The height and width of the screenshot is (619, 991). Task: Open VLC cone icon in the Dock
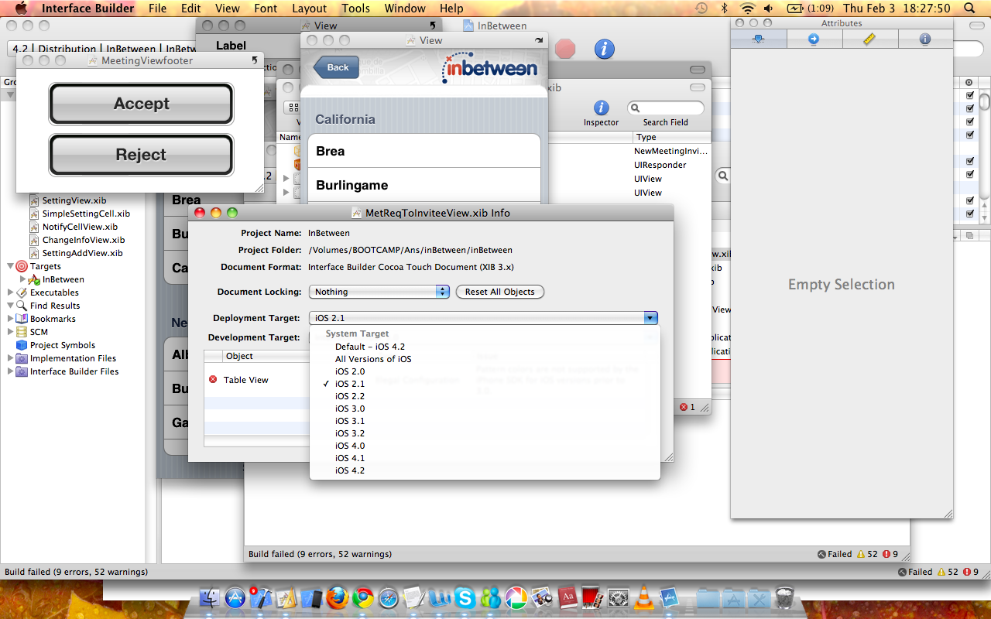(x=643, y=597)
